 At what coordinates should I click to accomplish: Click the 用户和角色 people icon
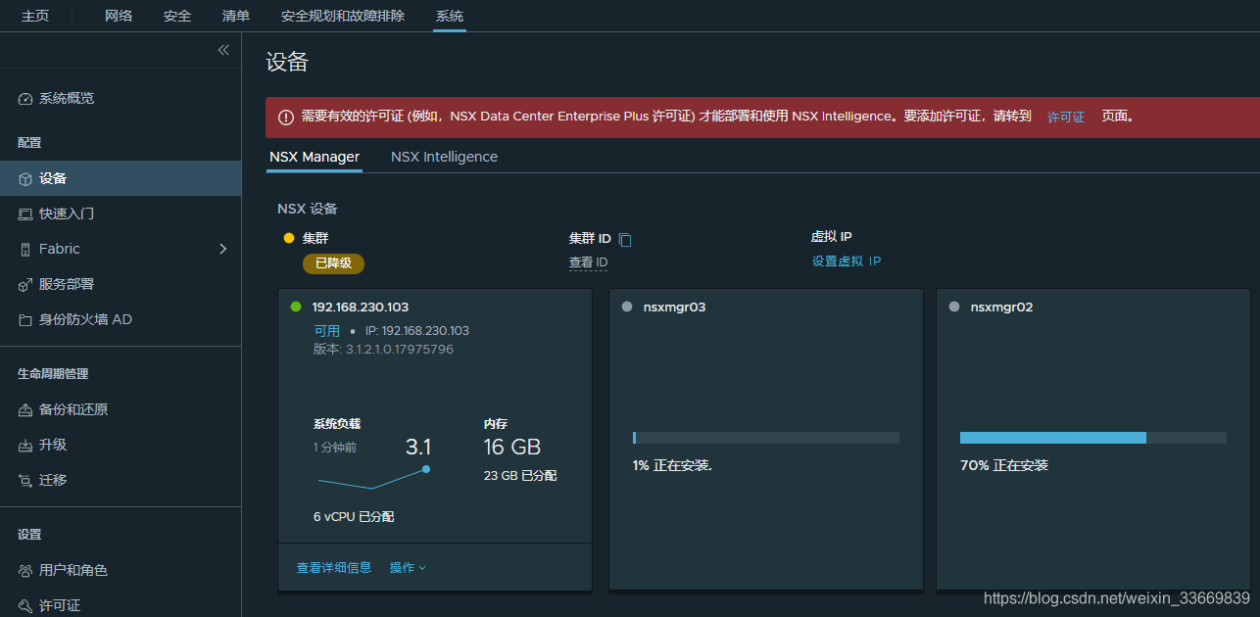click(x=25, y=571)
